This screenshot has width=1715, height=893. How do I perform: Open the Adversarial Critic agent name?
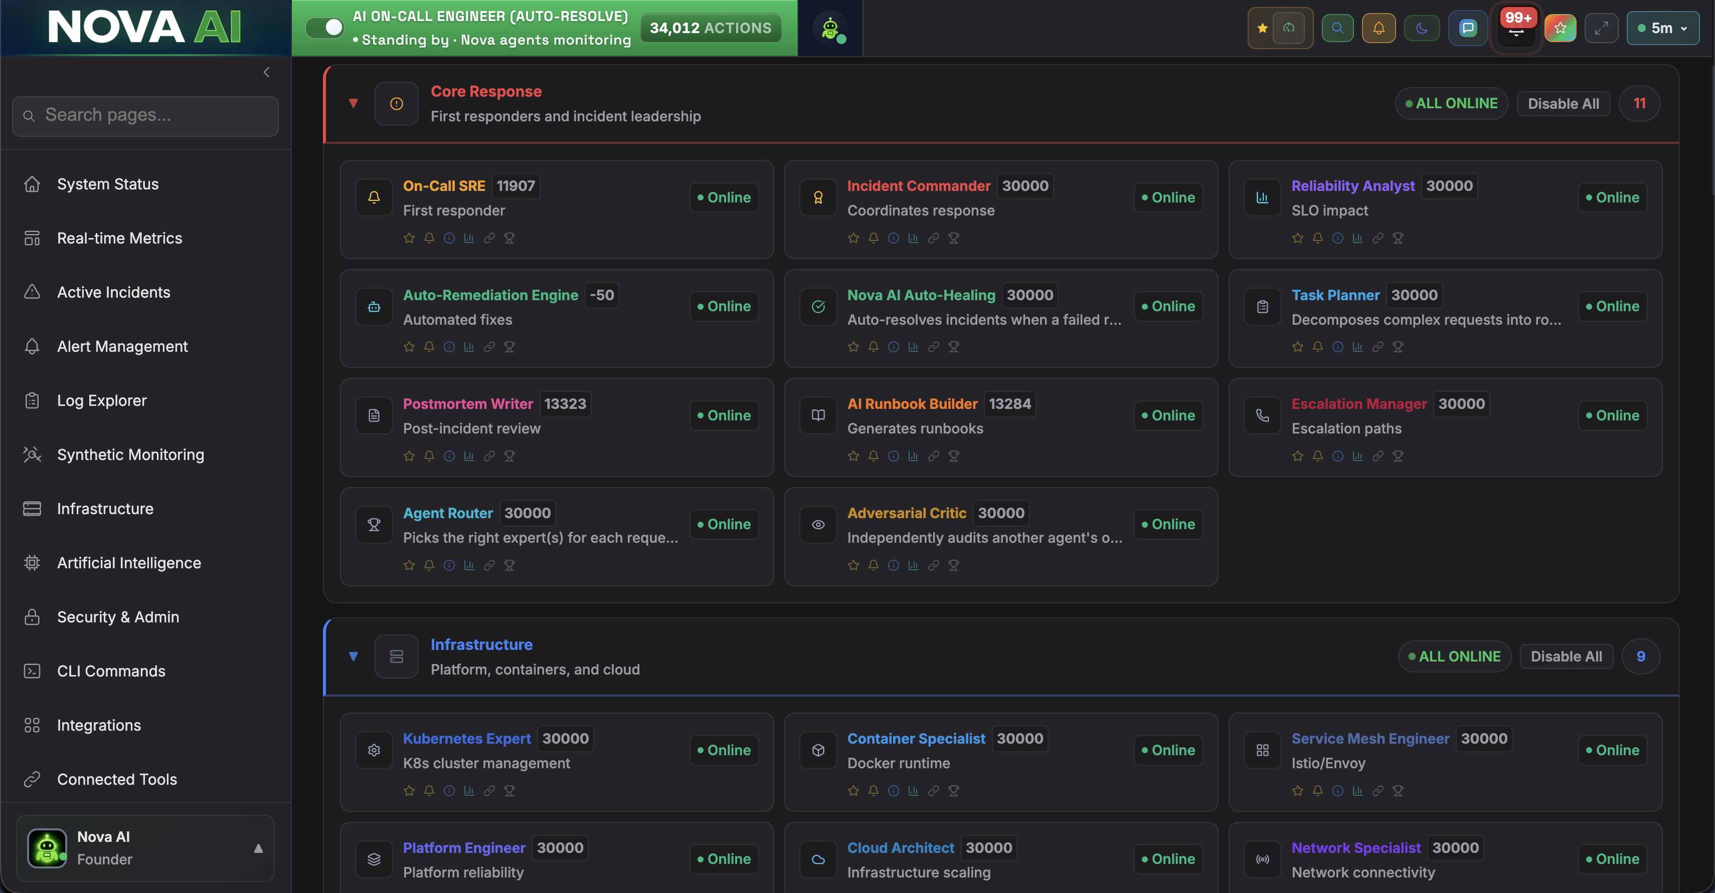(906, 513)
